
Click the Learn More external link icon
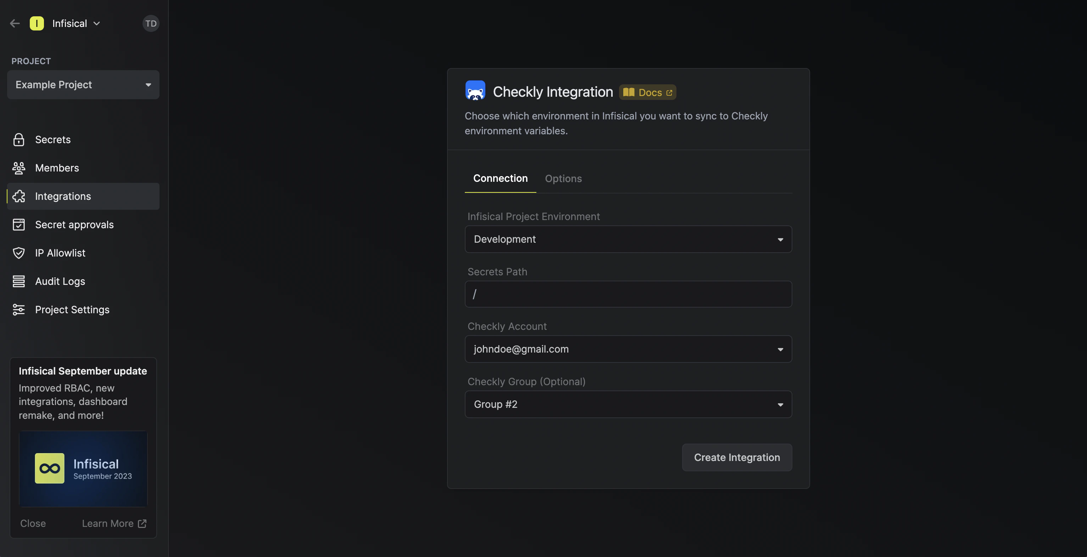pyautogui.click(x=142, y=523)
